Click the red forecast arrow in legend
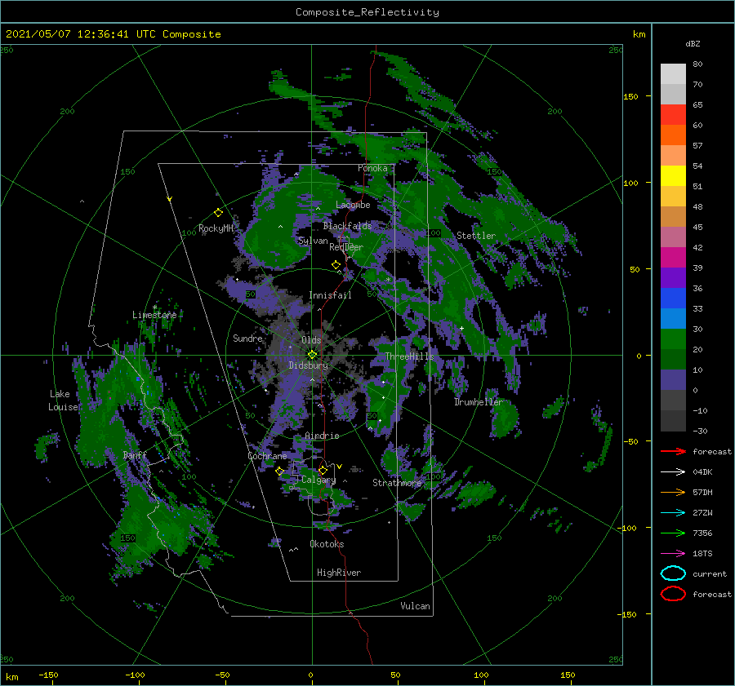This screenshot has height=686, width=735. tap(673, 451)
